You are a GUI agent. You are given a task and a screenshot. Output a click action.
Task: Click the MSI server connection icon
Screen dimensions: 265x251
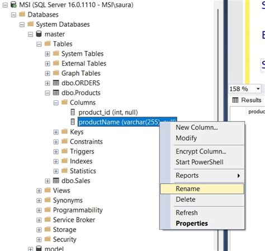tap(13, 4)
